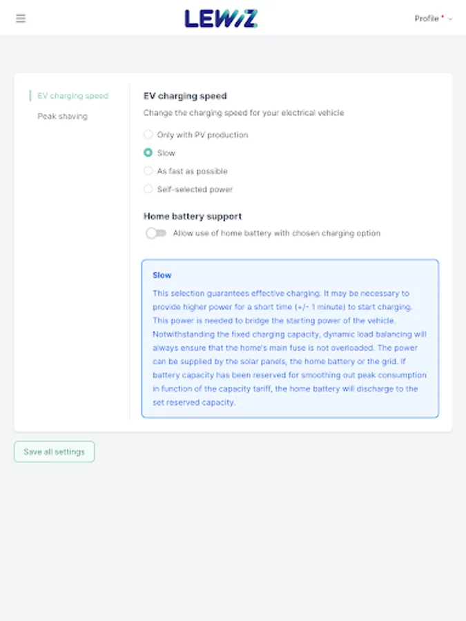Click the Change the charging speed description

(x=244, y=112)
